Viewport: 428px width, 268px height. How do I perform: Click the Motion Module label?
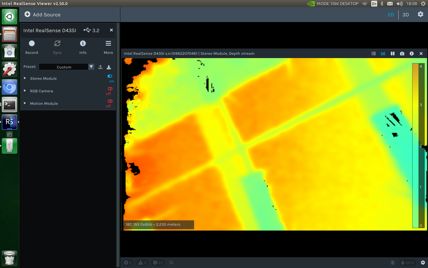pos(44,104)
